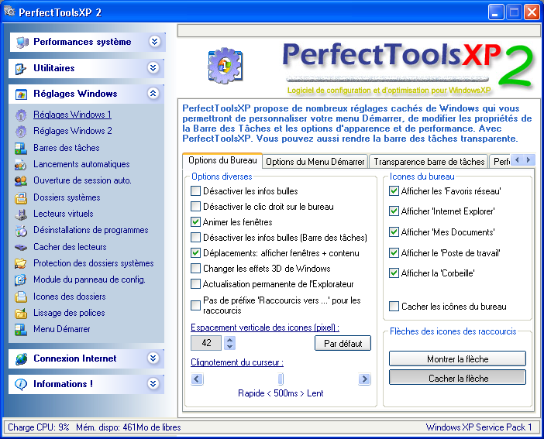Uncheck Afficher 'Internet Explorer'
Screen dimensions: 544x439
click(x=394, y=211)
